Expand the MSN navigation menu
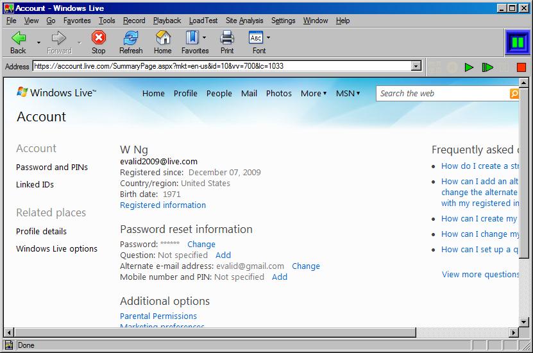The image size is (533, 353). pyautogui.click(x=348, y=93)
